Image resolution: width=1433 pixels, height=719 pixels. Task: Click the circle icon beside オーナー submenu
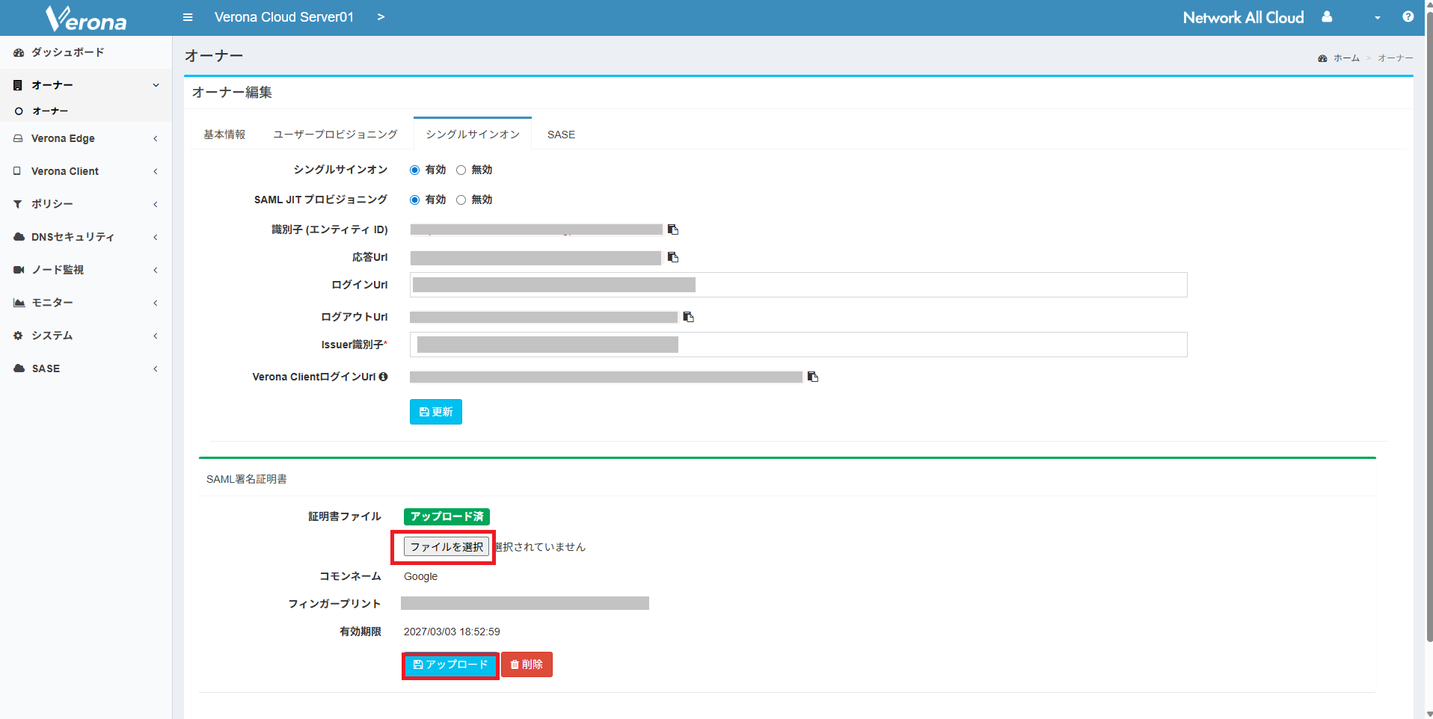(x=19, y=111)
